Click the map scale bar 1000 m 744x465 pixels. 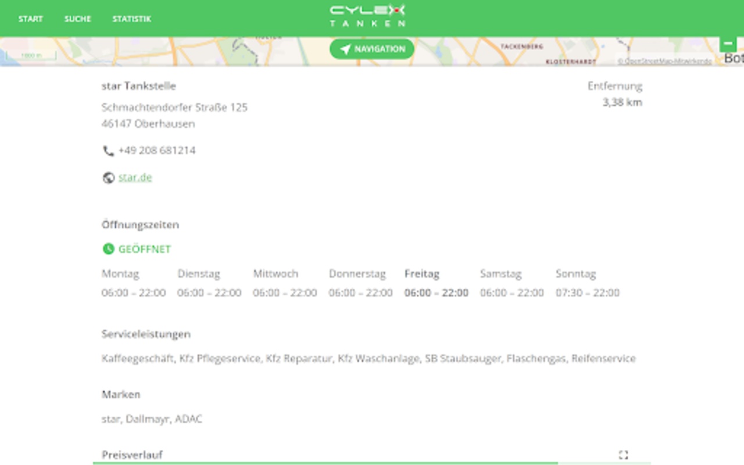pyautogui.click(x=32, y=56)
